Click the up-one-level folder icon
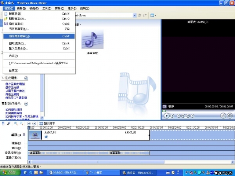Viewport: 235px width, 176px height. [x=140, y=15]
